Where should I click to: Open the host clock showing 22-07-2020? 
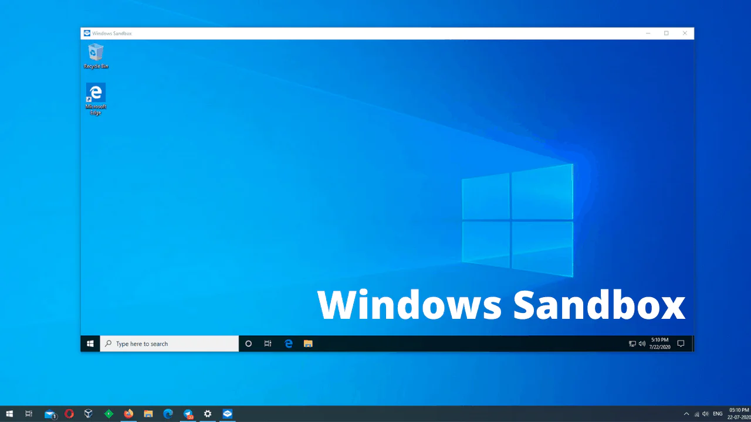coord(738,414)
